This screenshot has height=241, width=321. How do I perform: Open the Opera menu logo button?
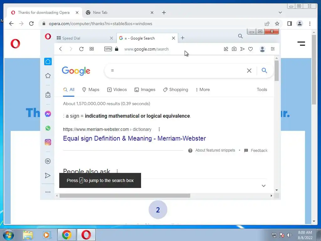click(48, 36)
